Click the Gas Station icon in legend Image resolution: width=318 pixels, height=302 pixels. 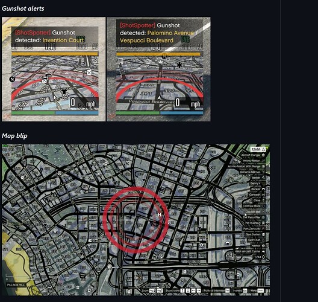point(263,234)
